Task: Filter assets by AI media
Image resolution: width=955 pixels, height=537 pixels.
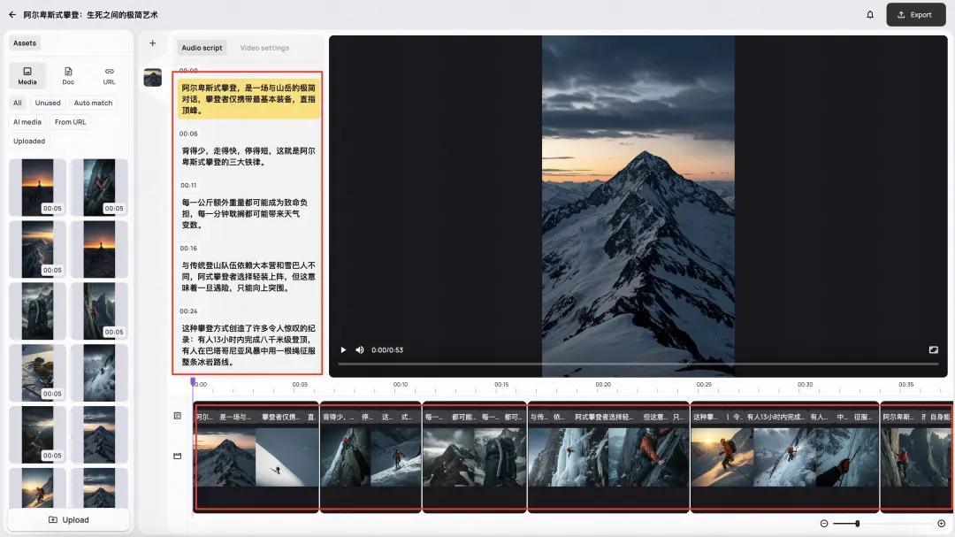Action: (x=27, y=122)
